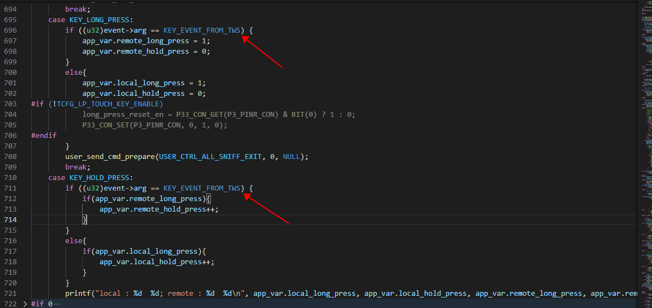Click app_var.remote_hold_press++ statement
Screen dimensions: 652x308
(159, 209)
